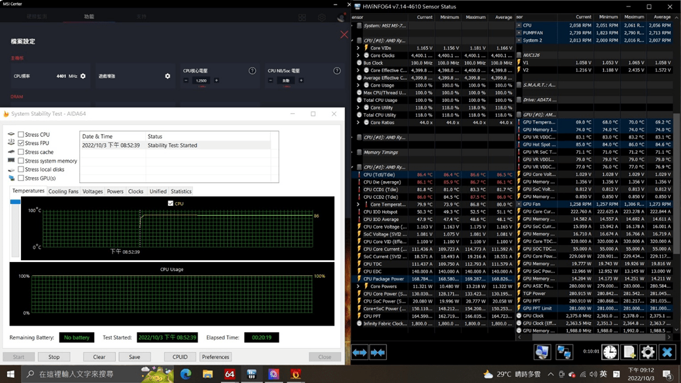
Task: Click CPUID button in AIDA64
Action: pyautogui.click(x=181, y=357)
